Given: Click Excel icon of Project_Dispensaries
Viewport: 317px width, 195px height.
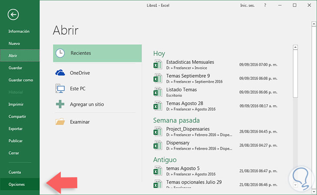Looking at the screenshot, I should tap(158, 132).
